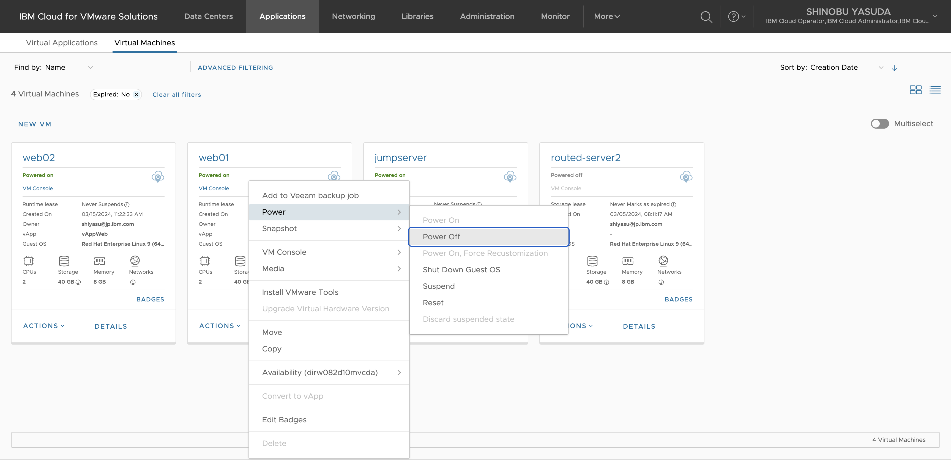951x460 pixels.
Task: Click the Find by search input field
Action: click(140, 67)
